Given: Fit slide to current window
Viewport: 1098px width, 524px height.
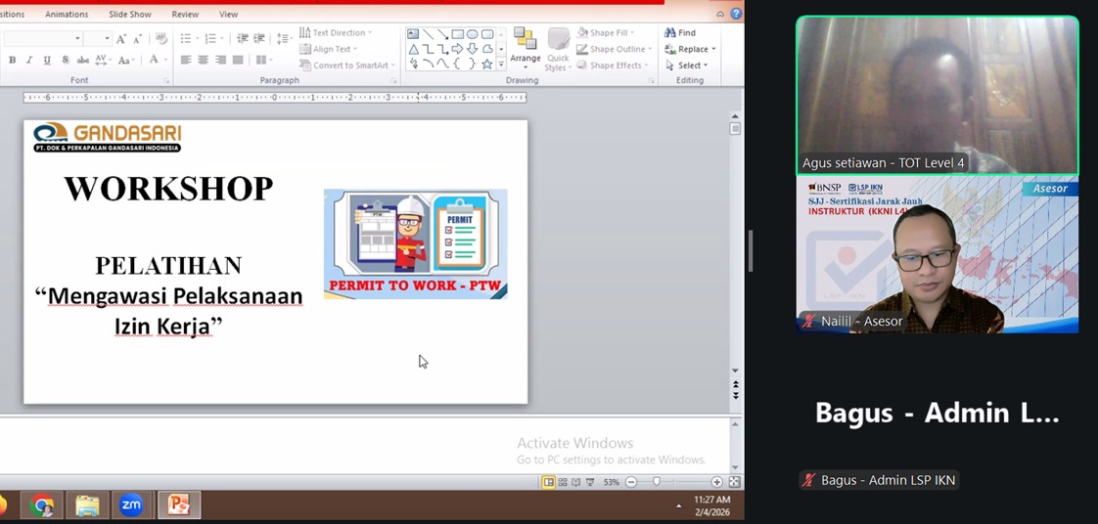Looking at the screenshot, I should pyautogui.click(x=734, y=482).
